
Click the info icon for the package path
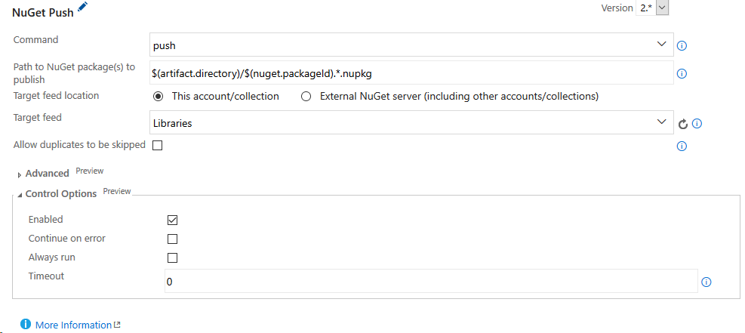click(x=682, y=73)
